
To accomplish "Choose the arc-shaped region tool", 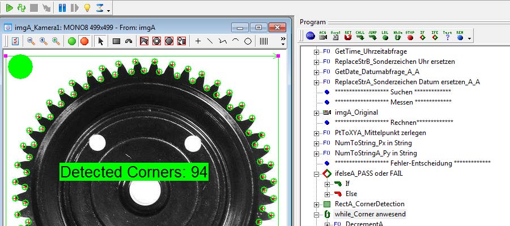I will [x=129, y=41].
